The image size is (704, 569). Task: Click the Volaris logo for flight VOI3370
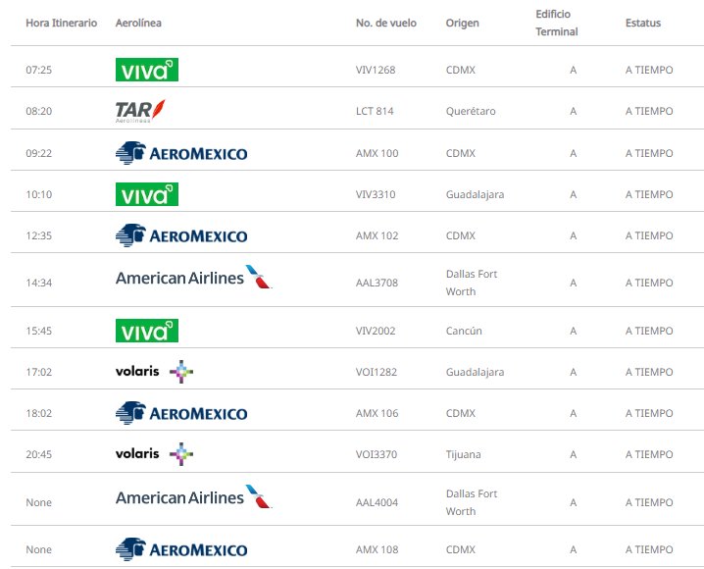pos(155,454)
